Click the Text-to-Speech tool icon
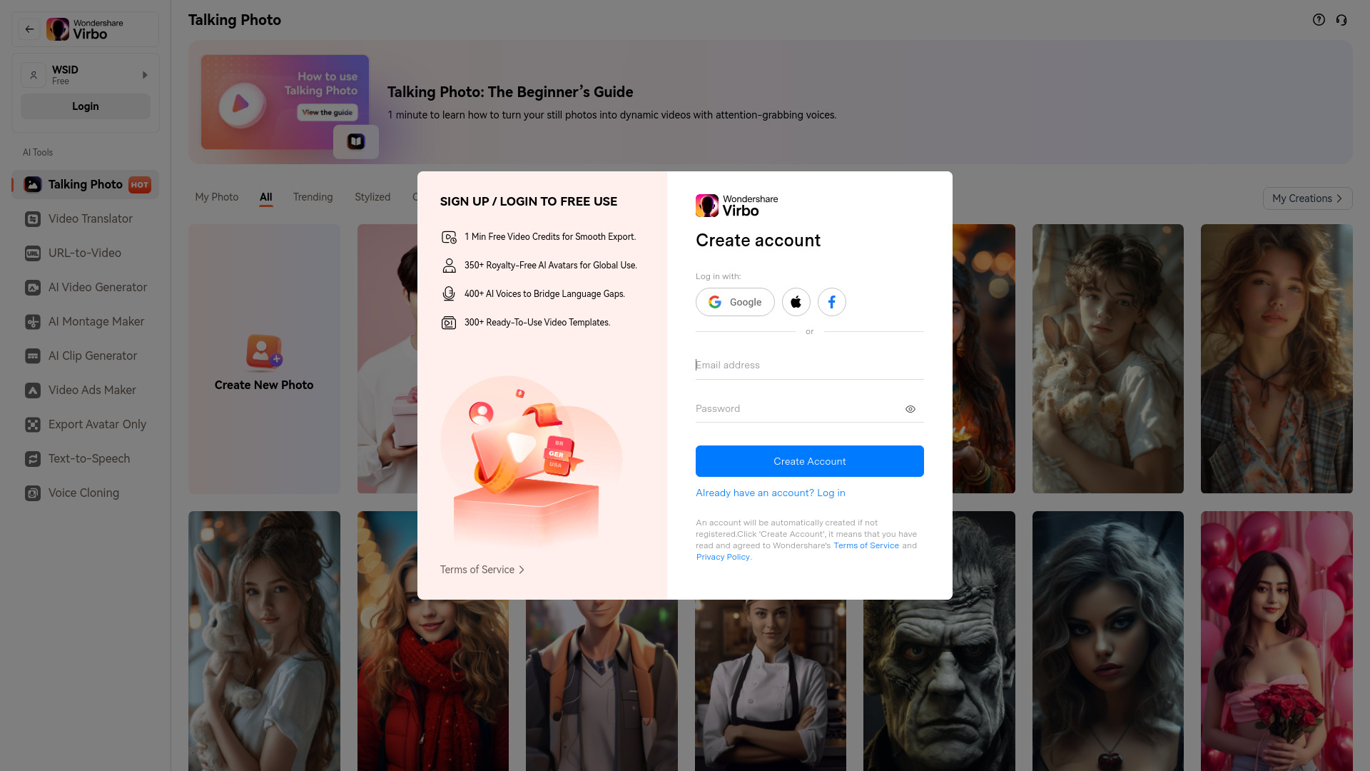 [x=33, y=458]
